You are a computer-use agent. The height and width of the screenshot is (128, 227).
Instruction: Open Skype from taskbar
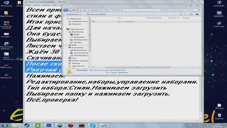coord(93,126)
